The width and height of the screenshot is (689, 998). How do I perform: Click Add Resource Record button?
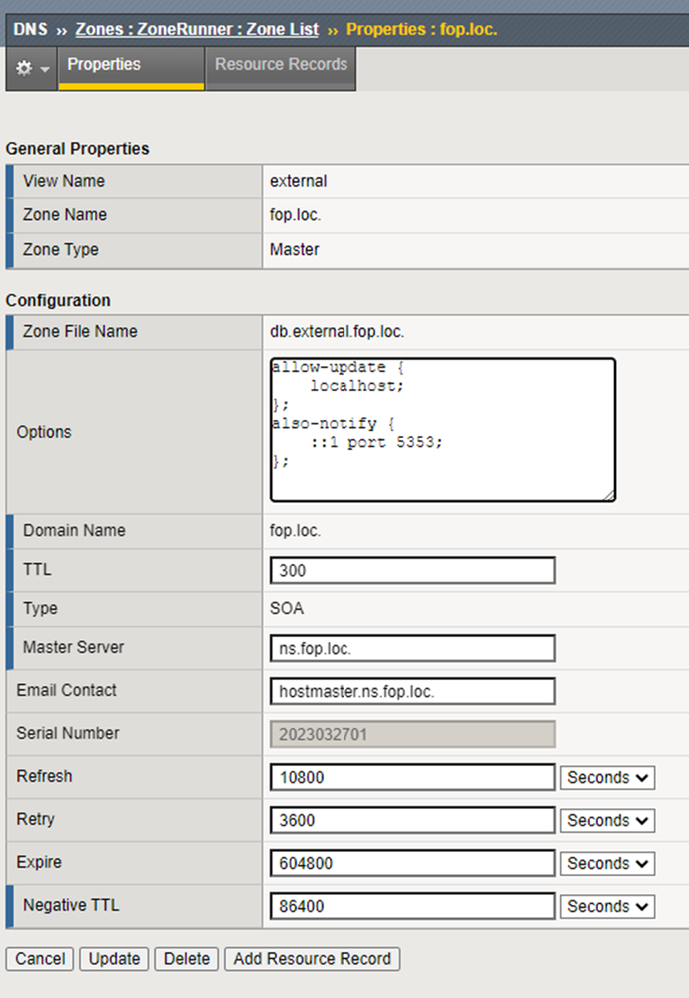[312, 958]
